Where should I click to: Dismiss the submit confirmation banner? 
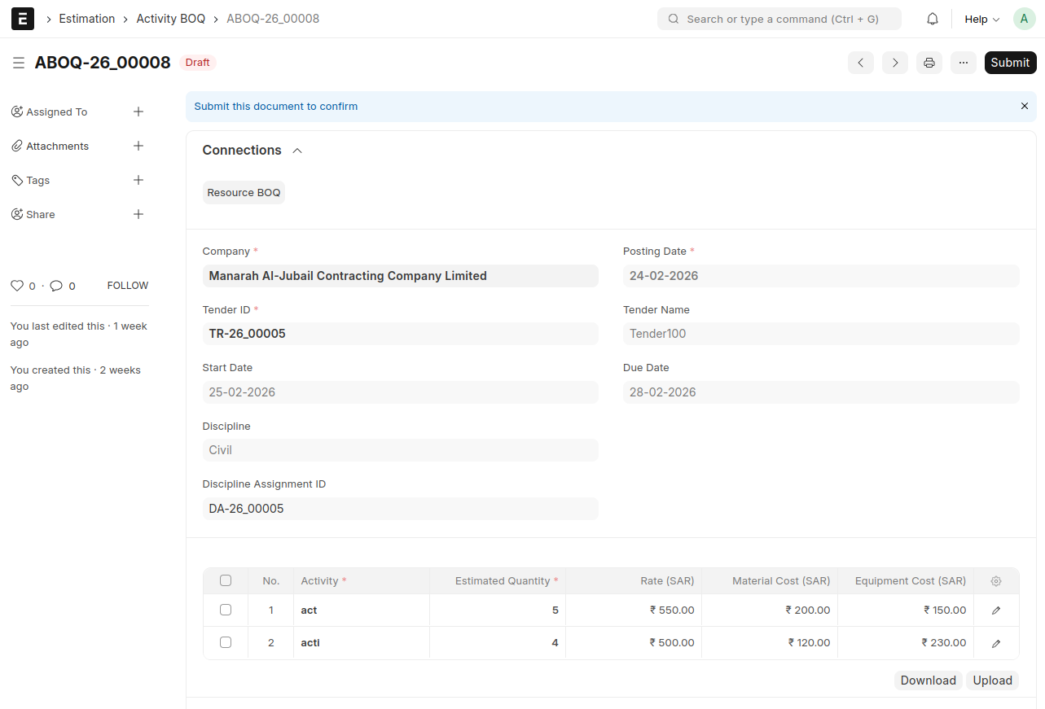click(1025, 107)
